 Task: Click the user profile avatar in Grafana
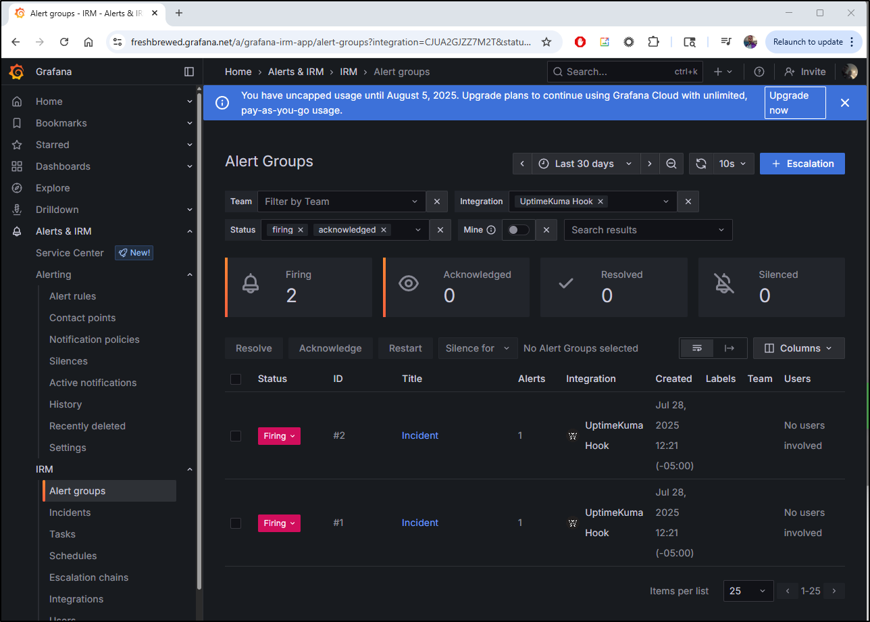850,72
